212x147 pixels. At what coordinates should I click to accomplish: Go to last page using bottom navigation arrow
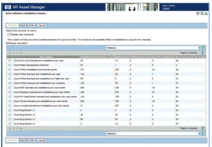click(21, 128)
